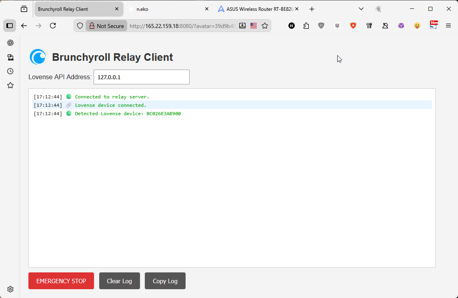Toggle the browser sidebar
458x298 pixels.
10,26
